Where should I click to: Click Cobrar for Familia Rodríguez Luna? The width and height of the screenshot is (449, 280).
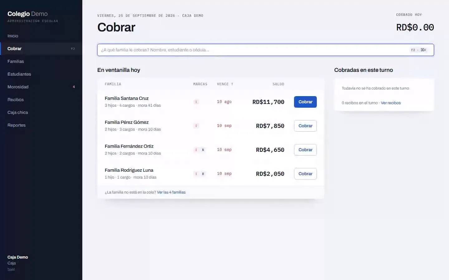[x=305, y=174]
